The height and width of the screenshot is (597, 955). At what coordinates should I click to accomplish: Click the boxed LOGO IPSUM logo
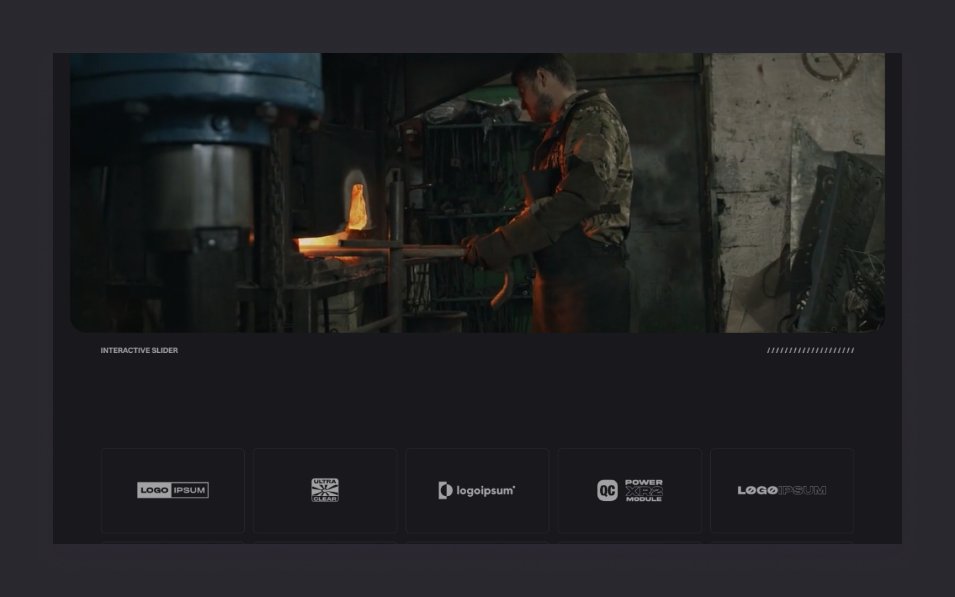172,490
